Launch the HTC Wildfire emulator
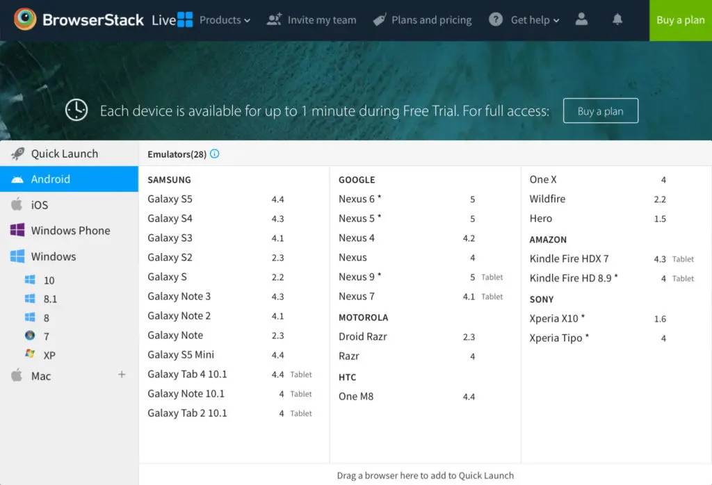 [x=597, y=199]
